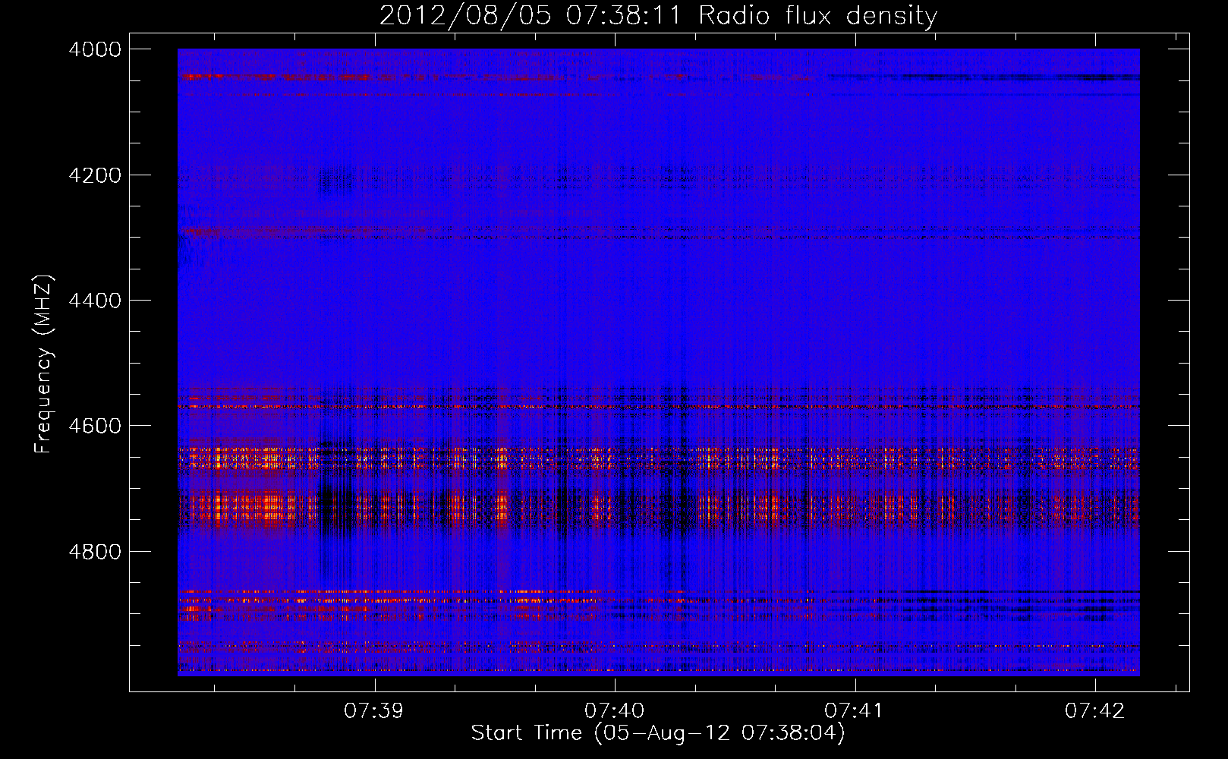Image resolution: width=1228 pixels, height=759 pixels.
Task: Click the plot title '2012/08/05 07:38:11 Radio flux density'
Action: (x=658, y=15)
